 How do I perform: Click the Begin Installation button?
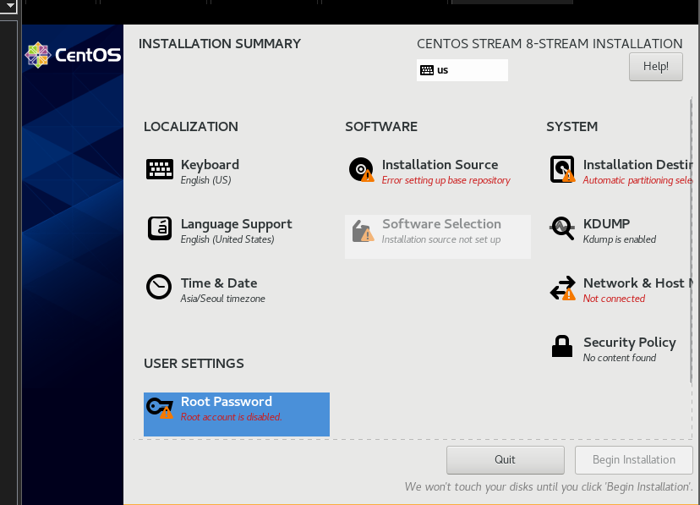coord(633,460)
